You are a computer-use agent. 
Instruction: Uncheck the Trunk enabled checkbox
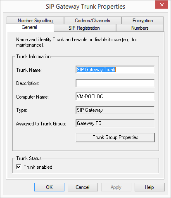(x=19, y=167)
